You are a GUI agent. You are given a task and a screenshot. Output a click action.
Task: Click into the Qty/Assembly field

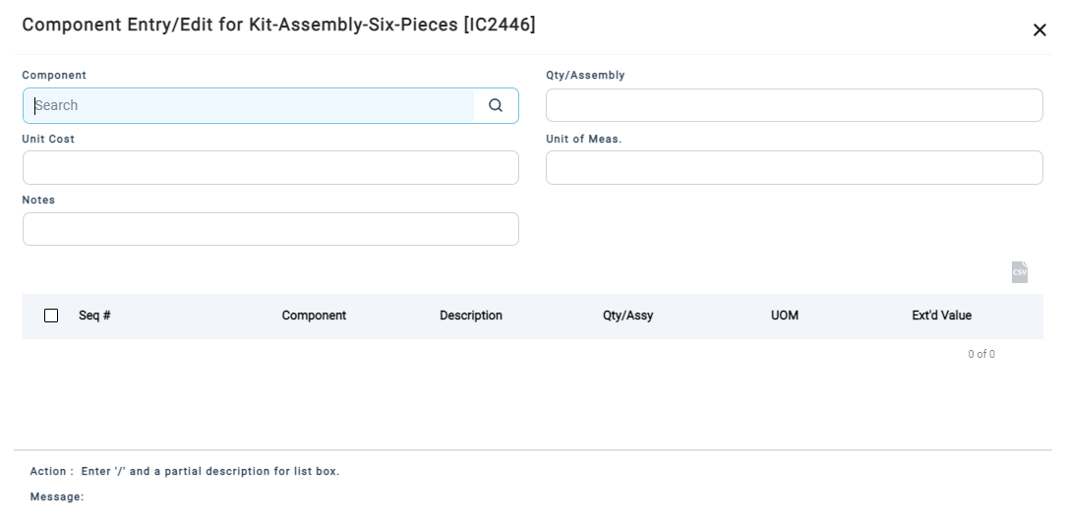pos(794,105)
